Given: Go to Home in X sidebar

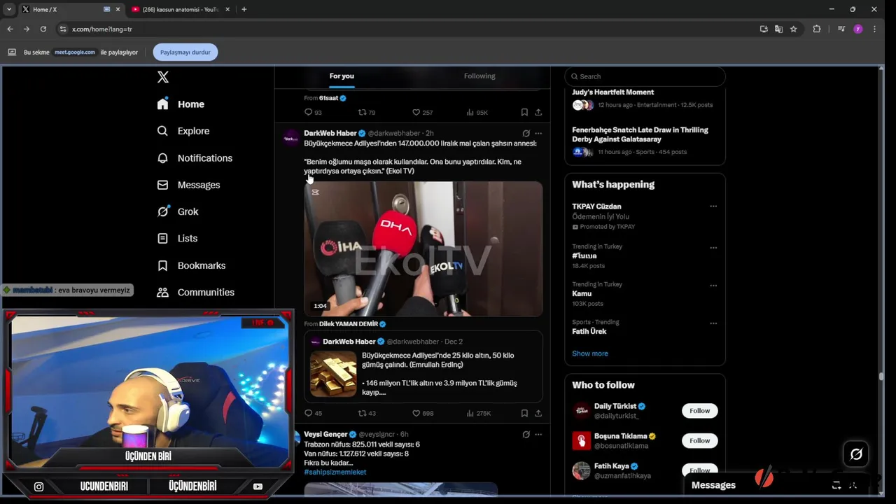Looking at the screenshot, I should [181, 104].
